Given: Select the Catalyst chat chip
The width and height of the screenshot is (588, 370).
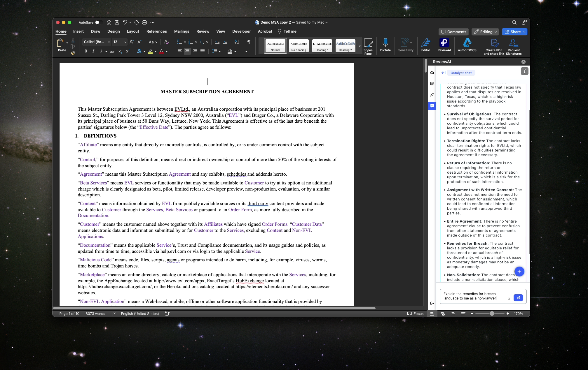Looking at the screenshot, I should pyautogui.click(x=461, y=73).
